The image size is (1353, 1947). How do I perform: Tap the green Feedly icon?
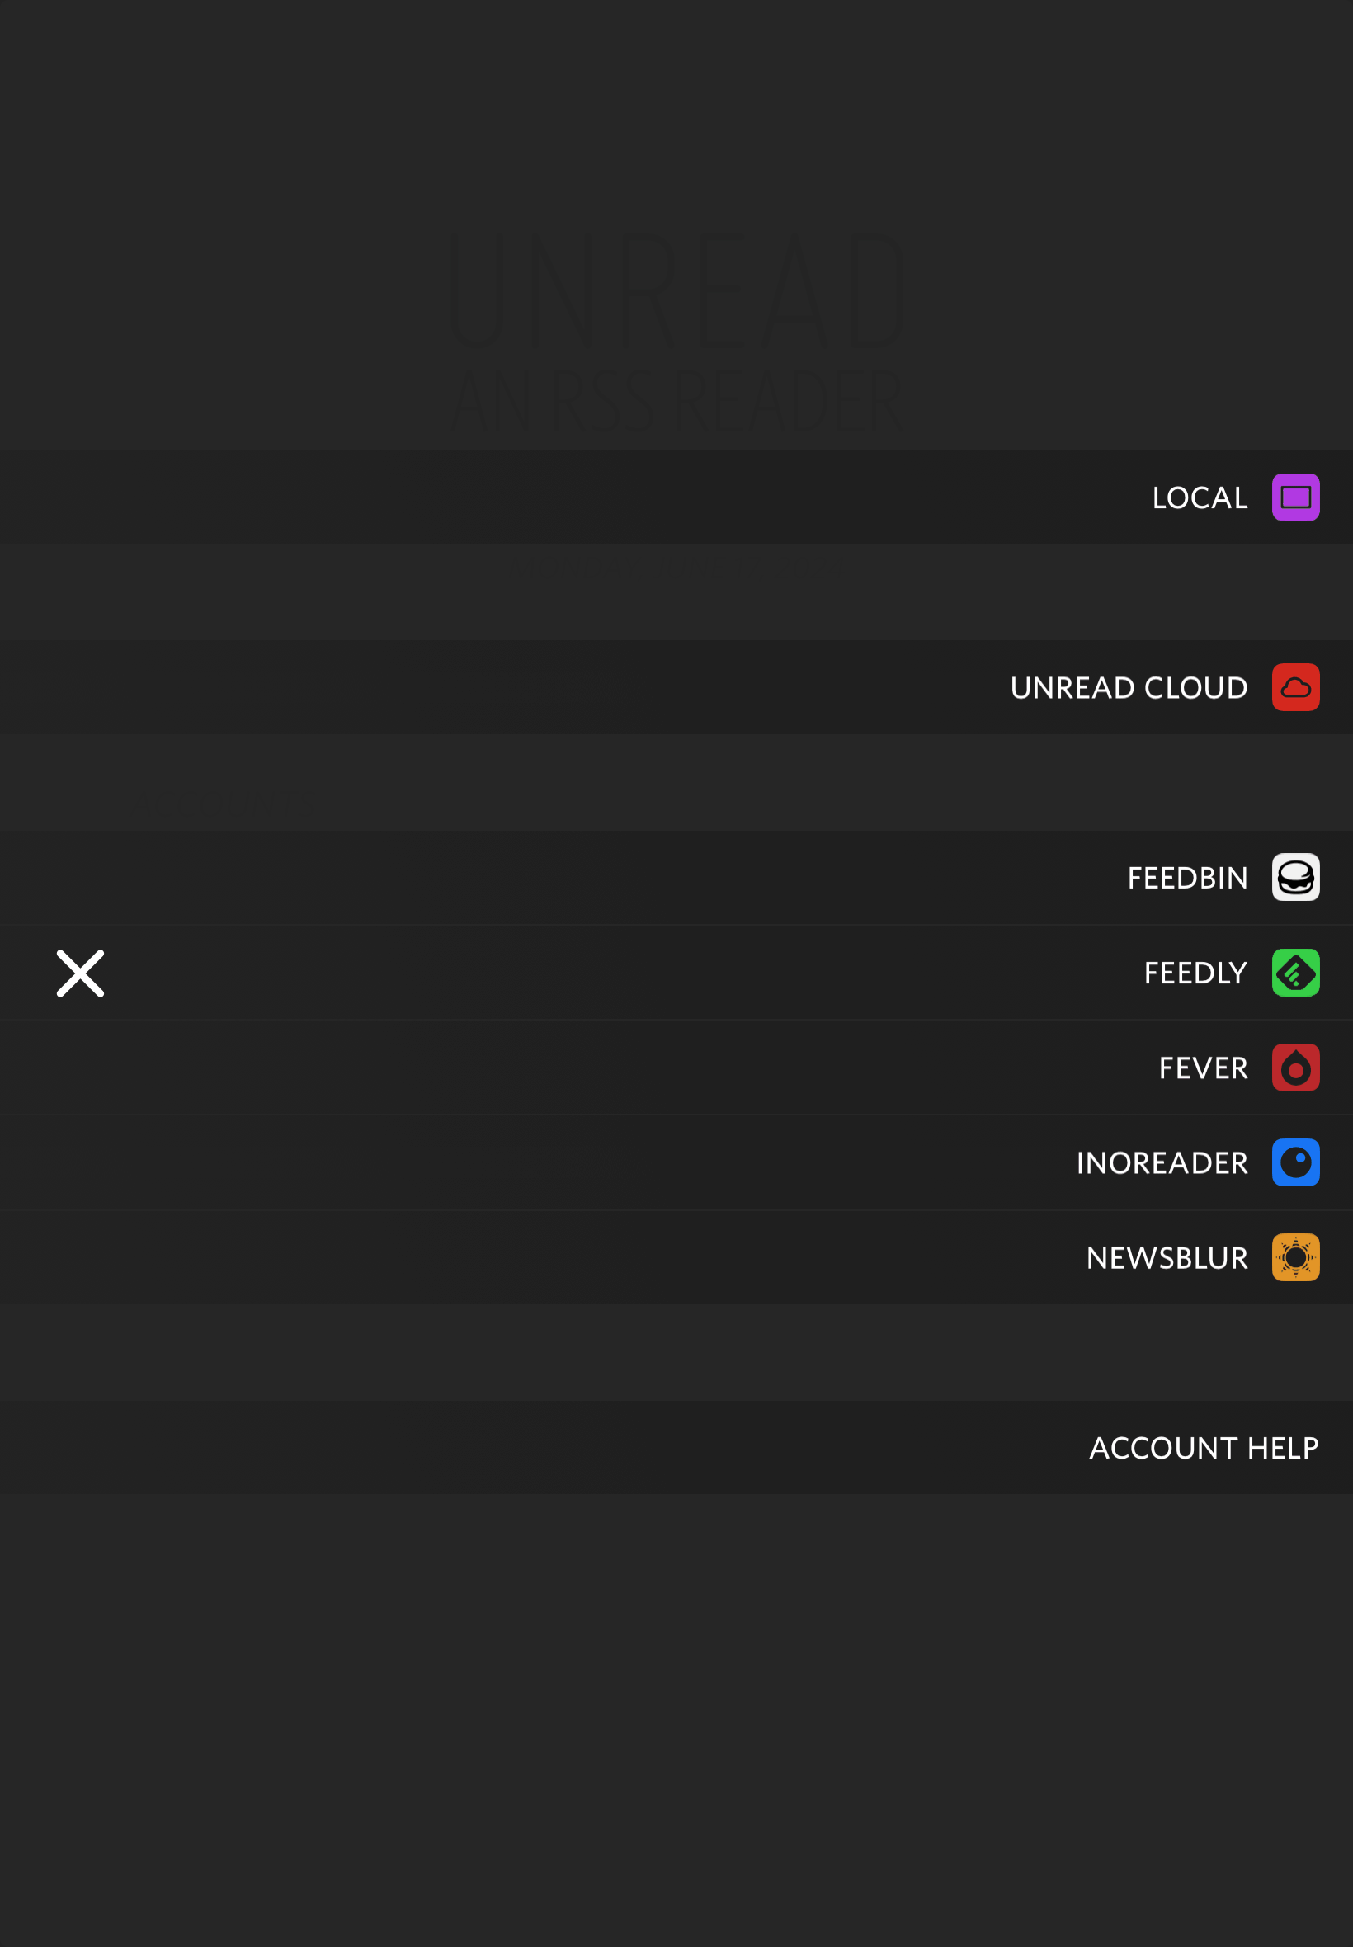coord(1295,972)
